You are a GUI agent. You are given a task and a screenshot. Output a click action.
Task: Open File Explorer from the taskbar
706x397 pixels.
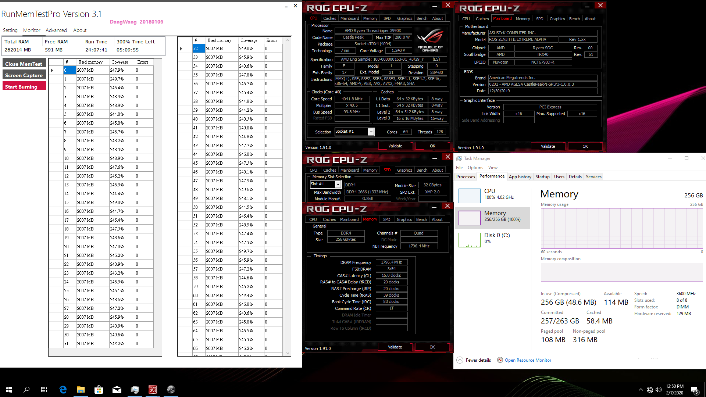(x=81, y=389)
